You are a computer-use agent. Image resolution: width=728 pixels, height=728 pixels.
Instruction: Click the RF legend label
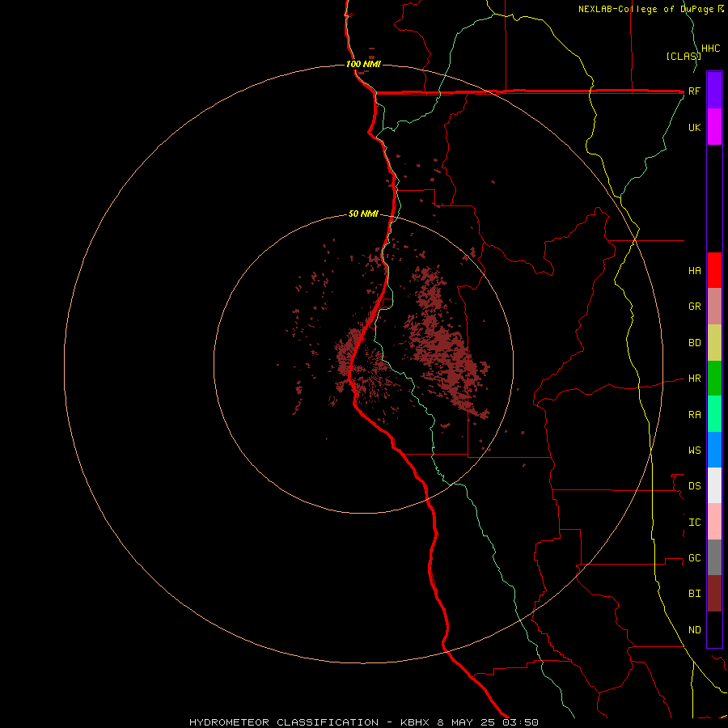pos(695,91)
